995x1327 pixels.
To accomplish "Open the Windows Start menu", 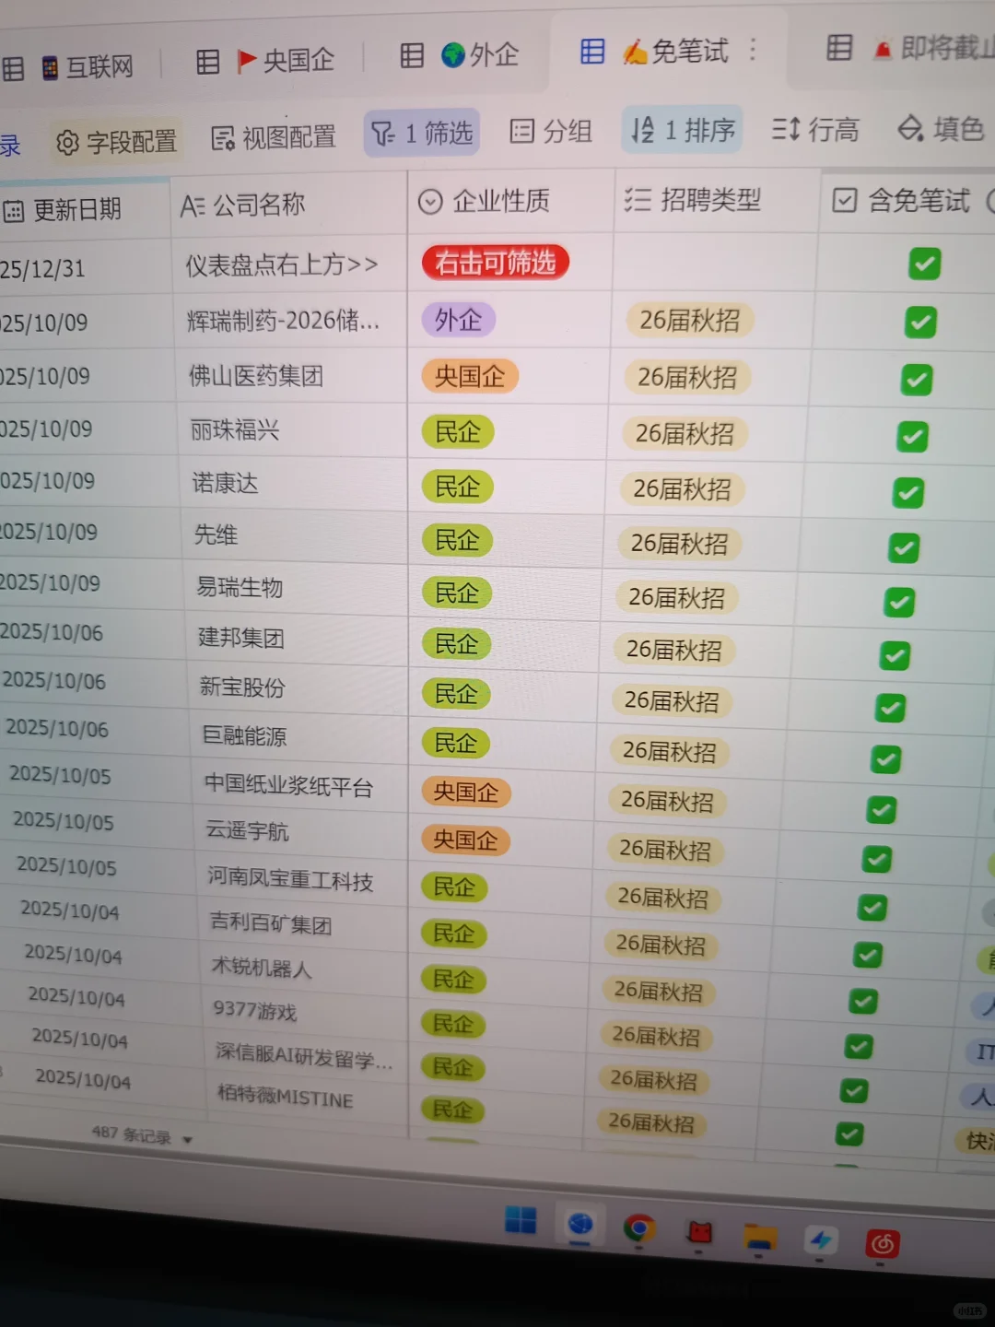I will [x=521, y=1220].
